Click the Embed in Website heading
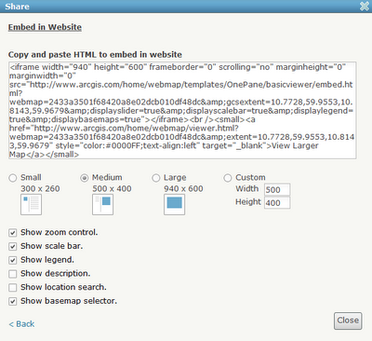The image size is (372, 341). point(45,27)
